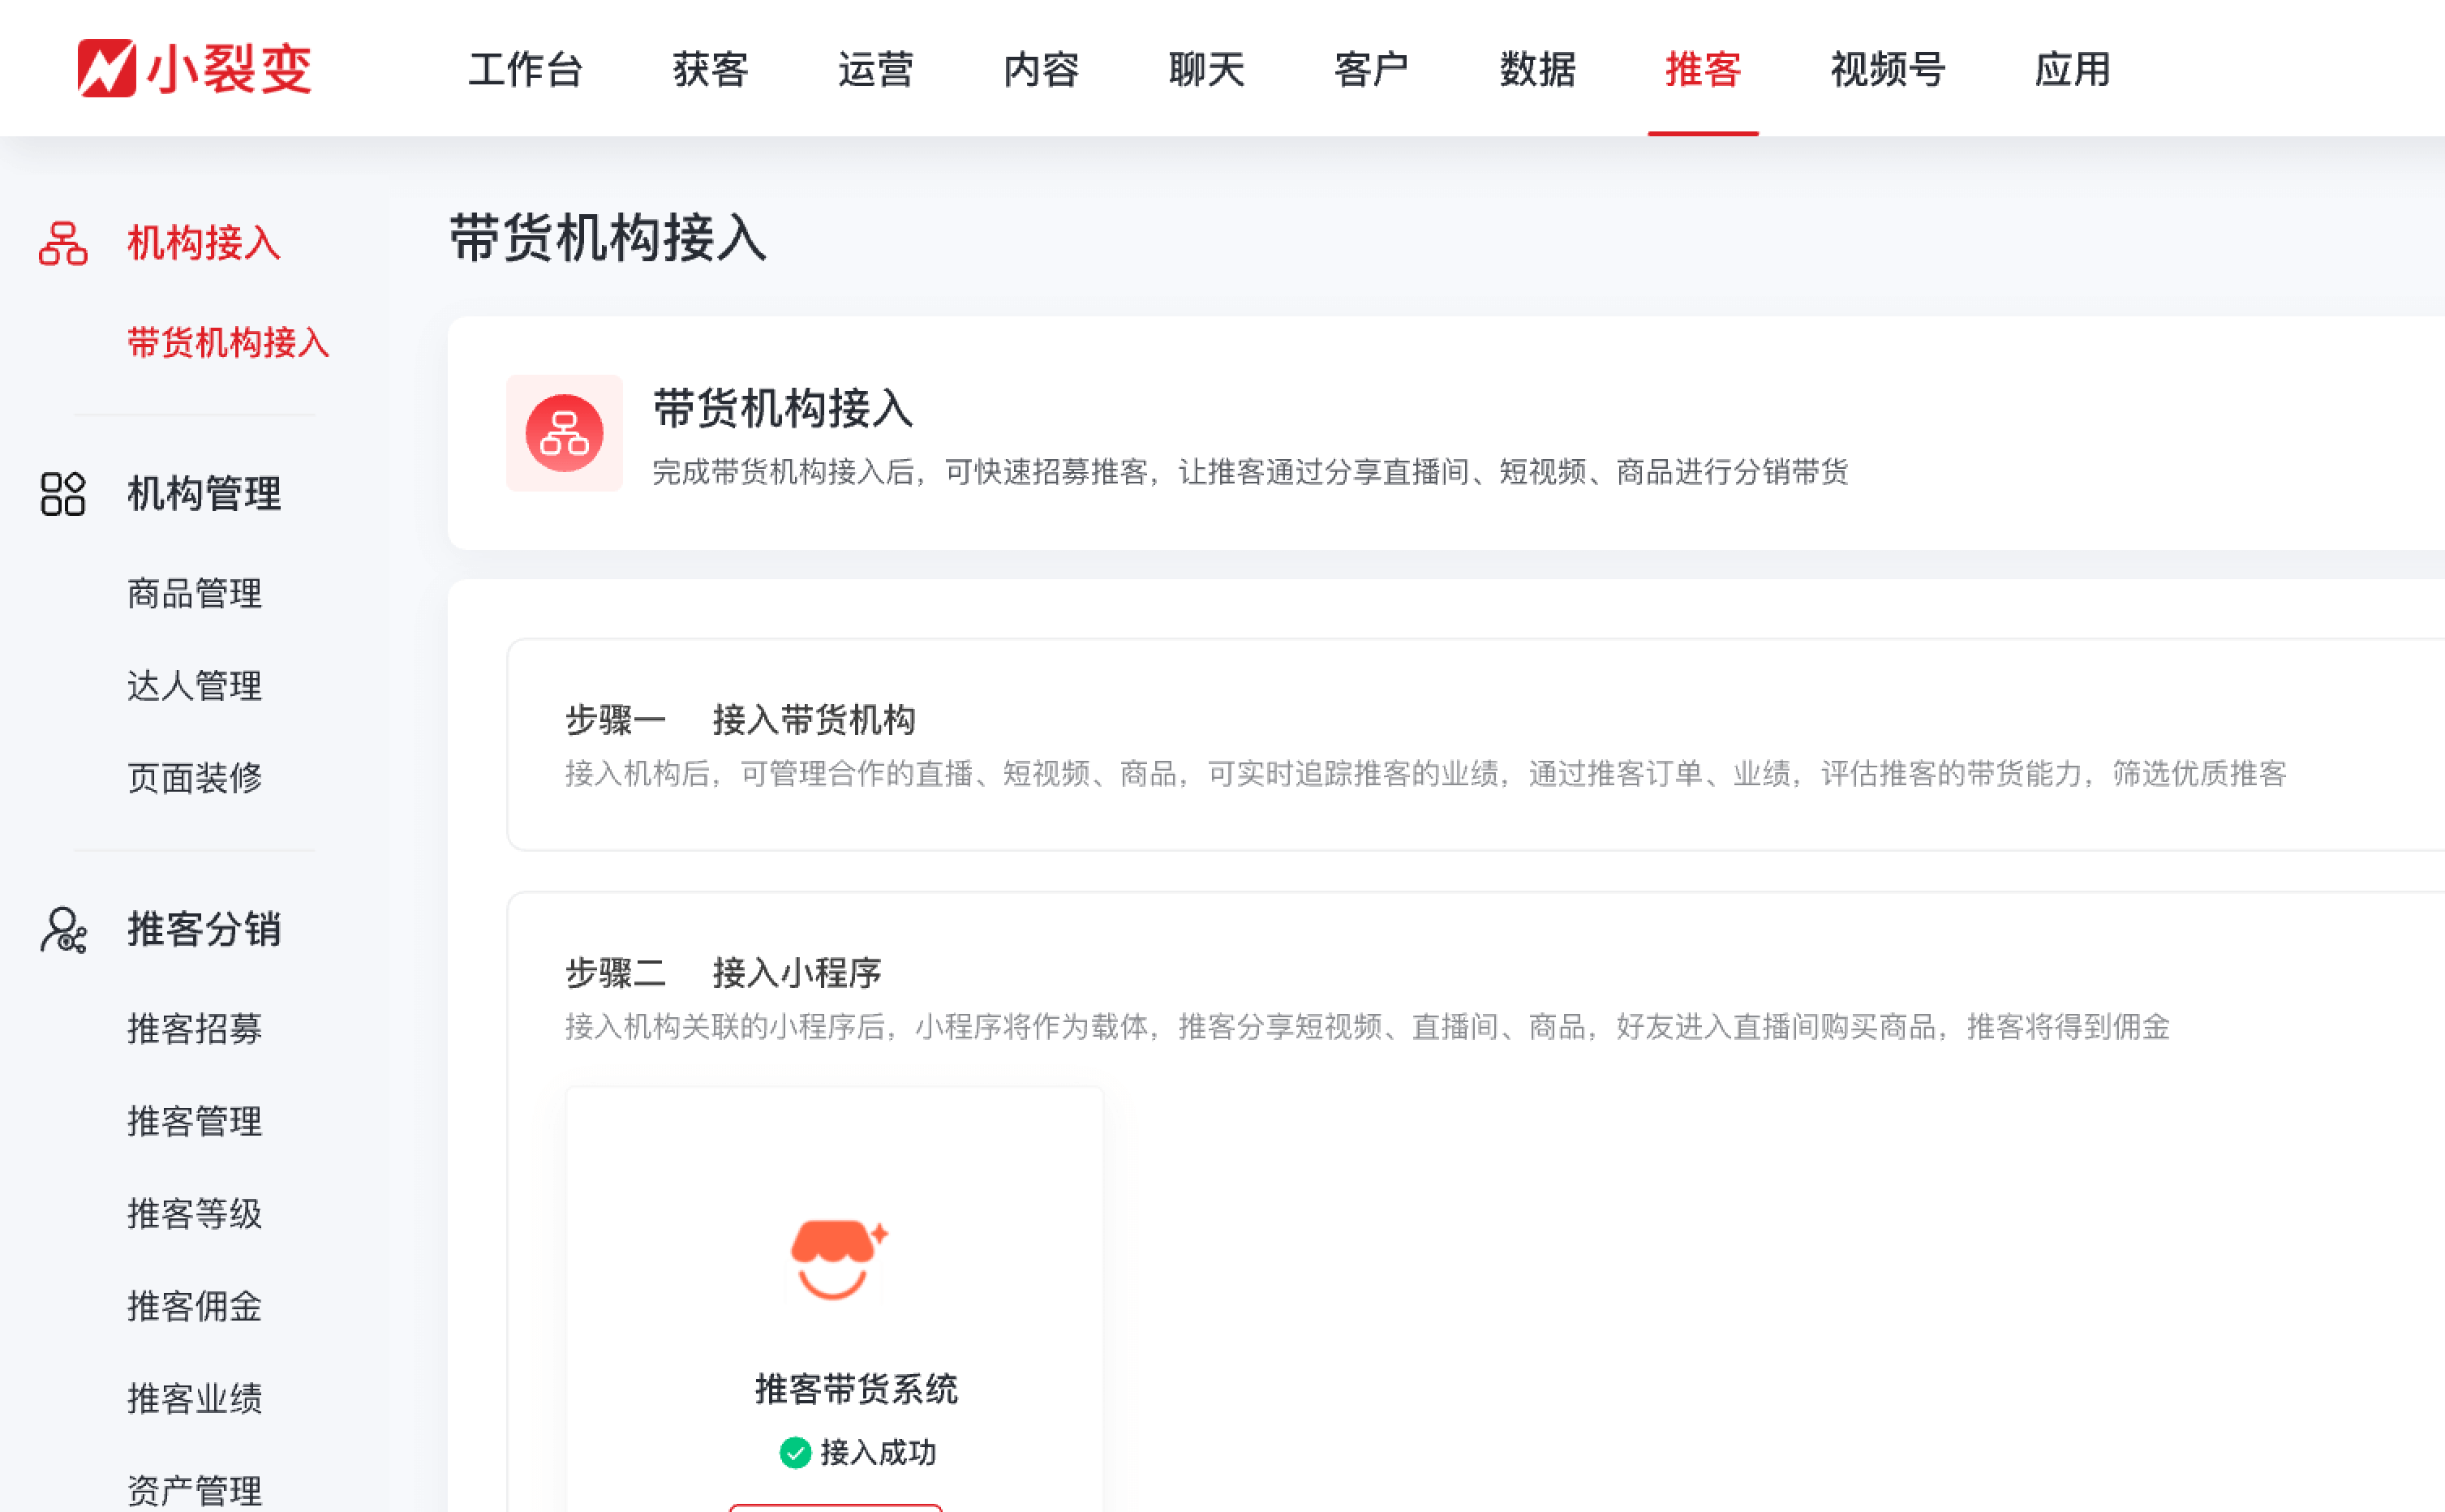The width and height of the screenshot is (2445, 1512).
Task: Click the 推客分销 user icon
Action: tap(63, 929)
